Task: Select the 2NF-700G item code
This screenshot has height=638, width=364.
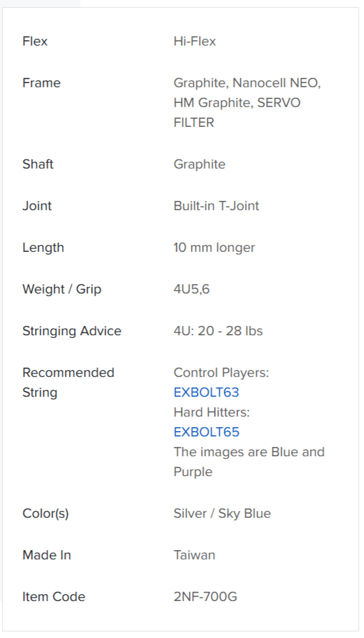Action: 205,596
